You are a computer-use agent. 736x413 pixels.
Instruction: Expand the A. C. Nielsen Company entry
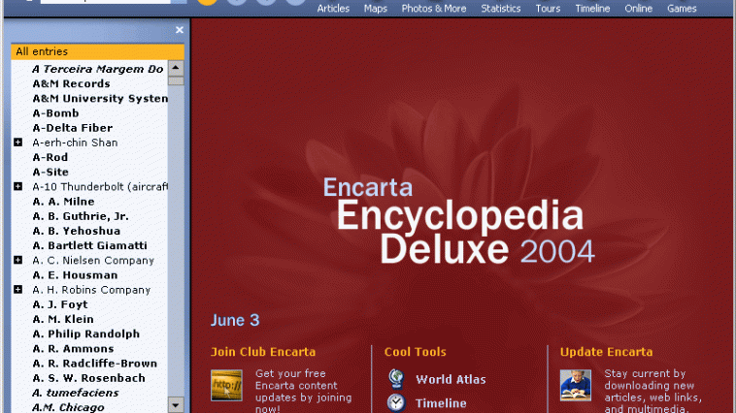17,260
